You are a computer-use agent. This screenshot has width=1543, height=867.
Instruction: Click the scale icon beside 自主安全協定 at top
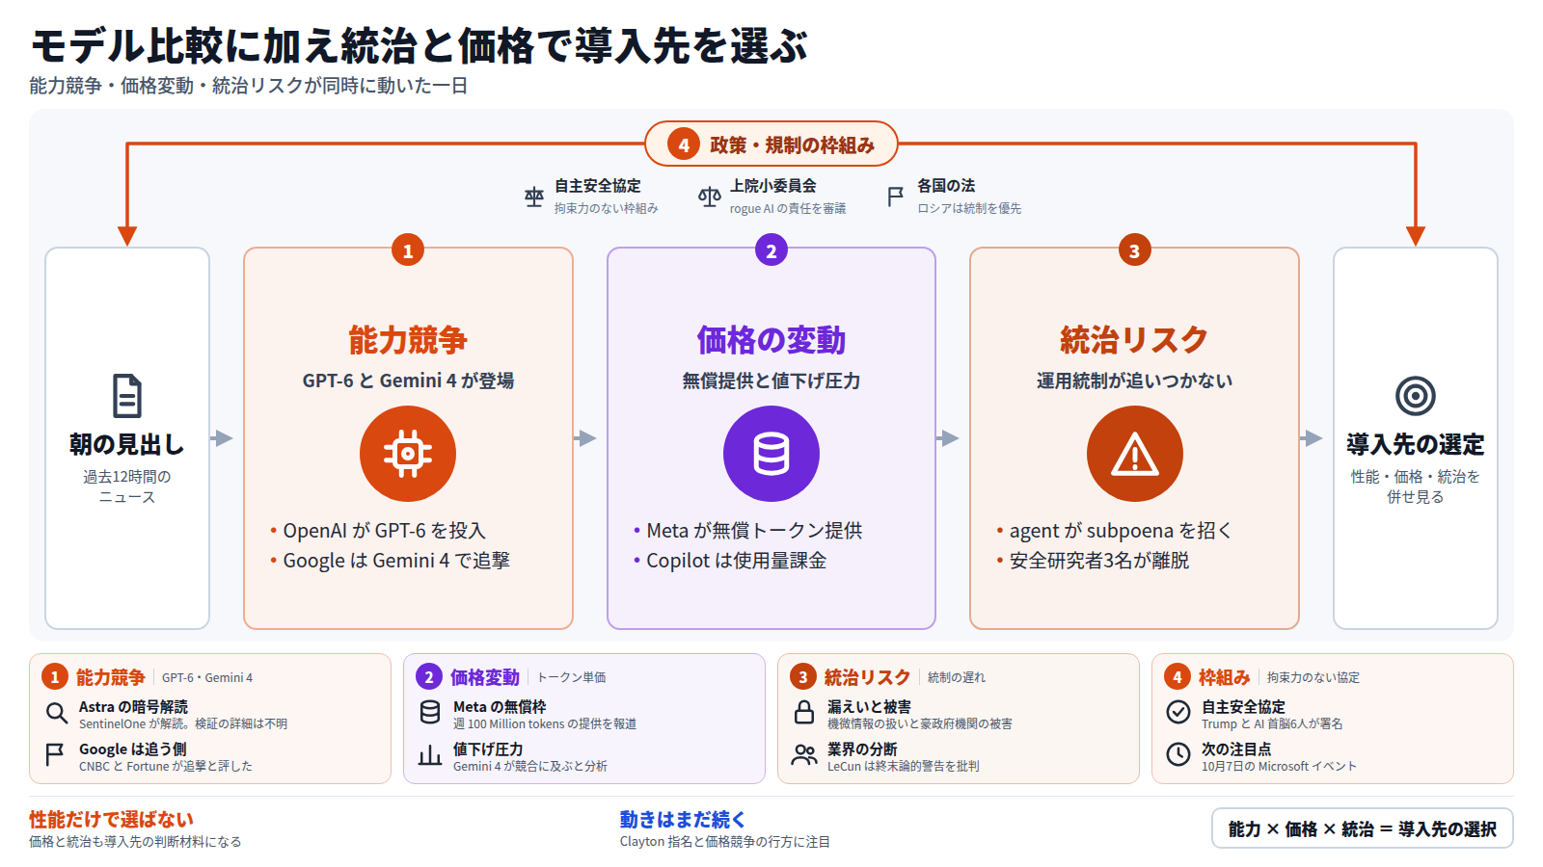click(534, 197)
